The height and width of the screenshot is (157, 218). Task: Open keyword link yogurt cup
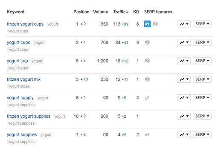[x=17, y=61]
